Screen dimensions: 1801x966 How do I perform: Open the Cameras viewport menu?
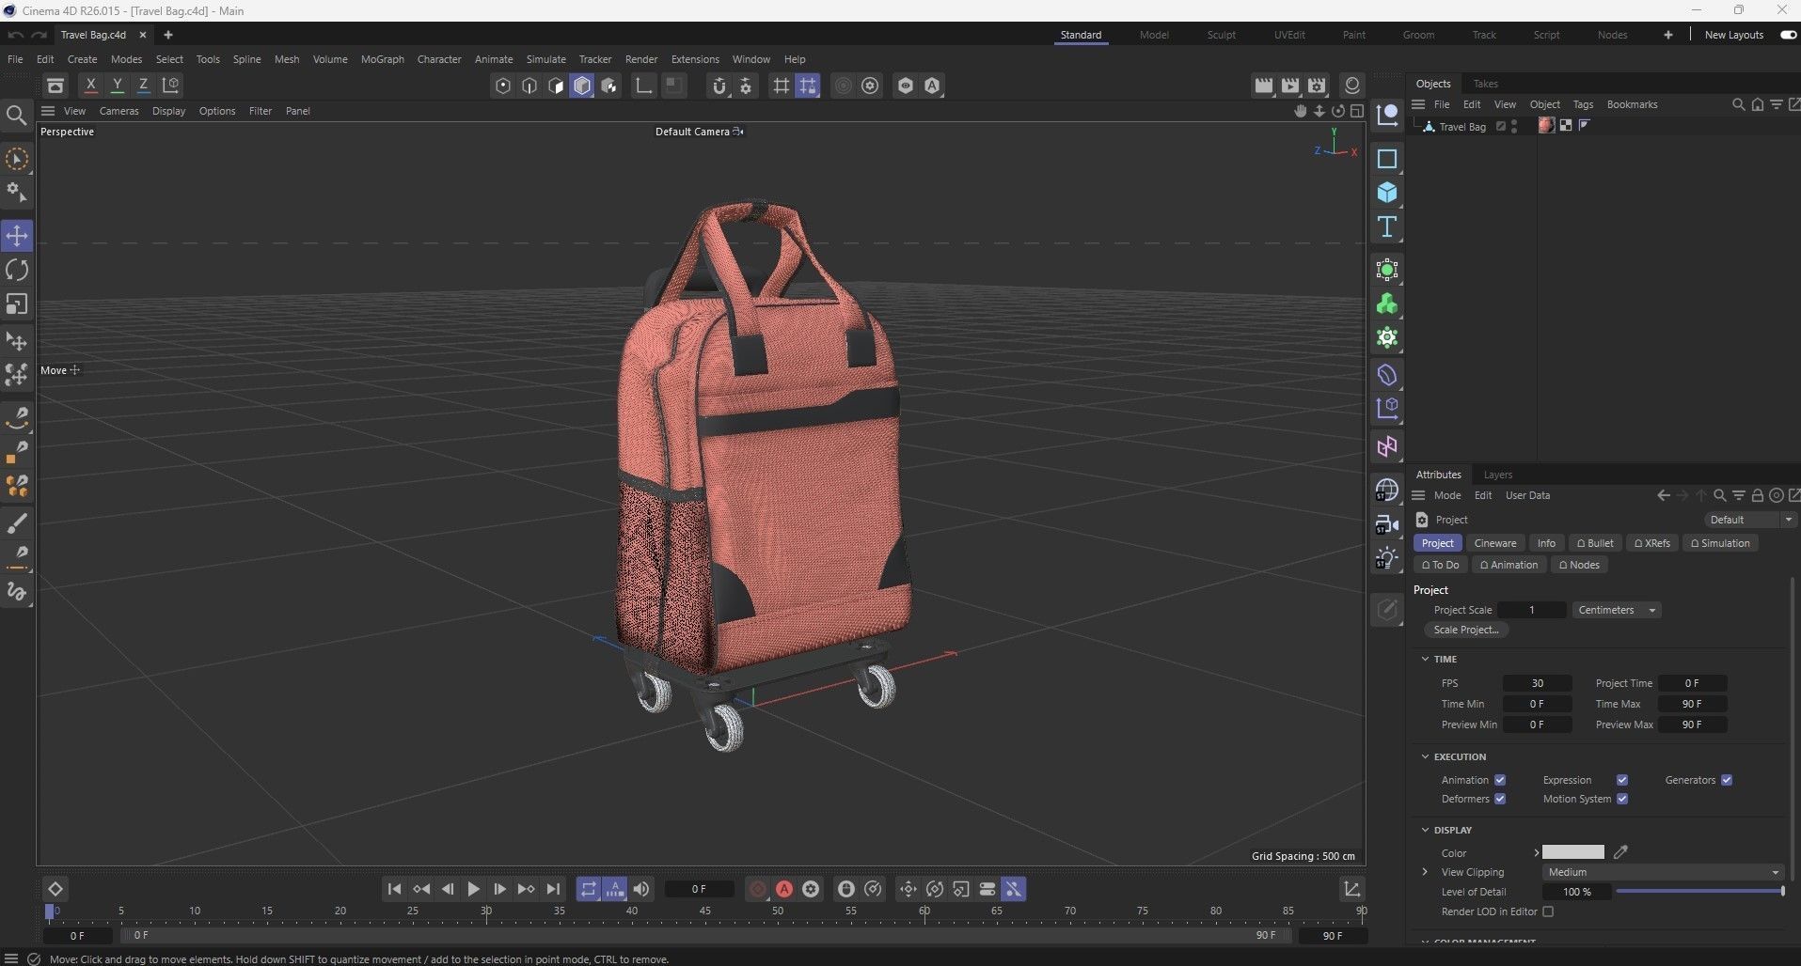click(x=118, y=111)
